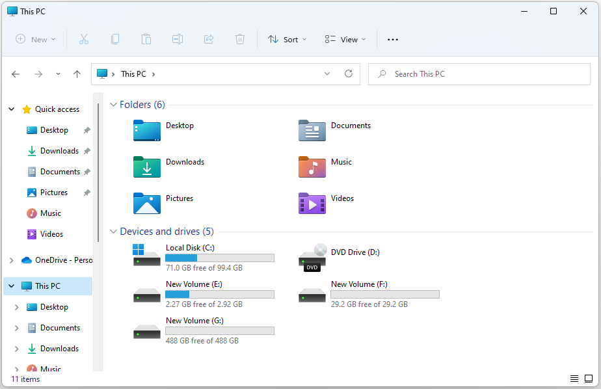The image size is (601, 389).
Task: Click the Local Disk C: usage bar
Action: coord(219,258)
